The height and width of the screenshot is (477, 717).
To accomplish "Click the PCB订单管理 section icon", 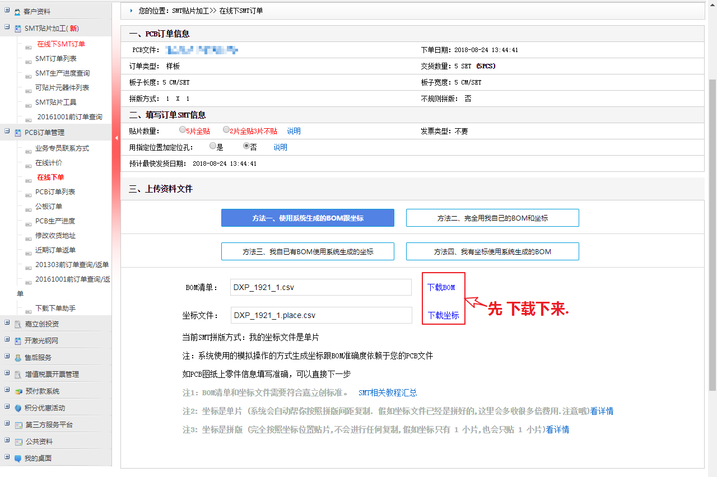I will [x=18, y=133].
